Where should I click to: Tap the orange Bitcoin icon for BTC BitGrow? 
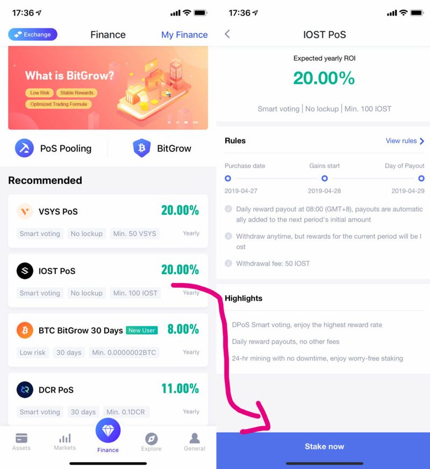[25, 330]
